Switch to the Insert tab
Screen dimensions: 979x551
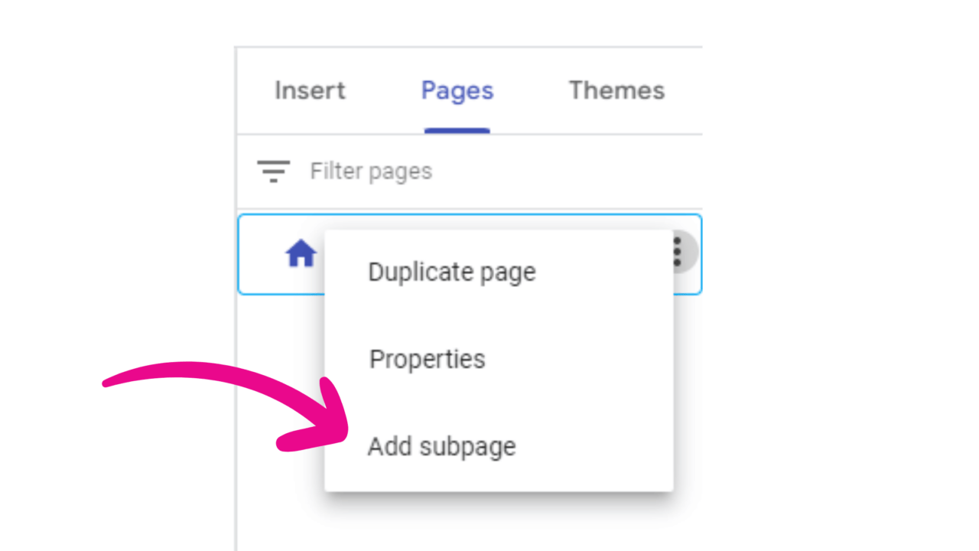coord(309,90)
